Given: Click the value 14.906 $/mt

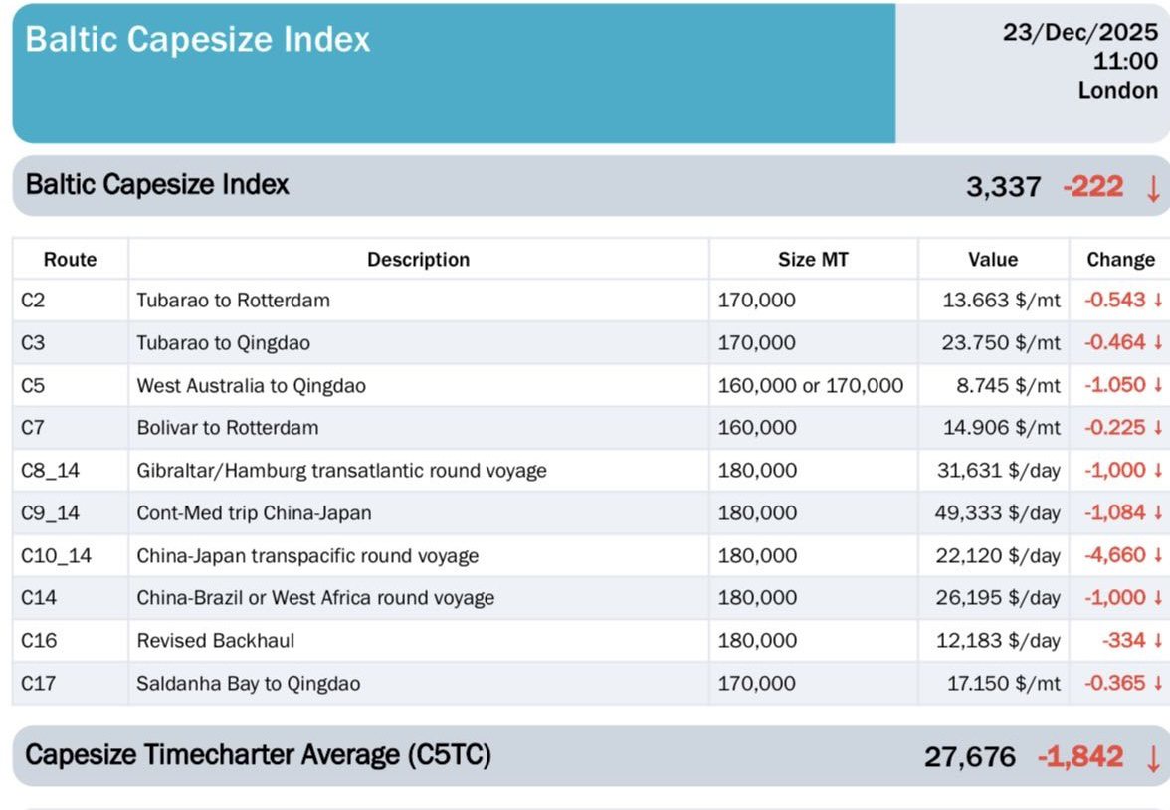Looking at the screenshot, I should (1001, 428).
